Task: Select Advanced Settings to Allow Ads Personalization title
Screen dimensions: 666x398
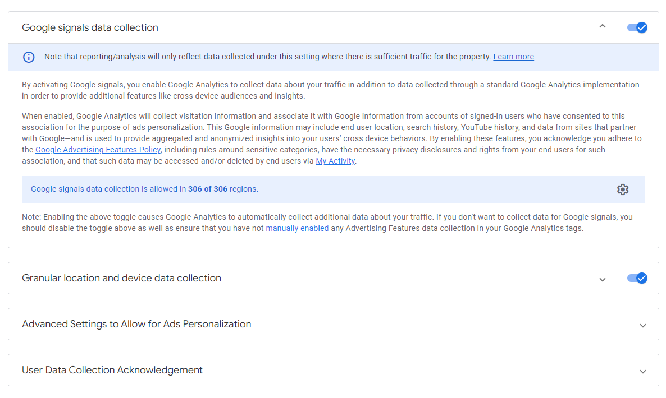Action: point(136,324)
